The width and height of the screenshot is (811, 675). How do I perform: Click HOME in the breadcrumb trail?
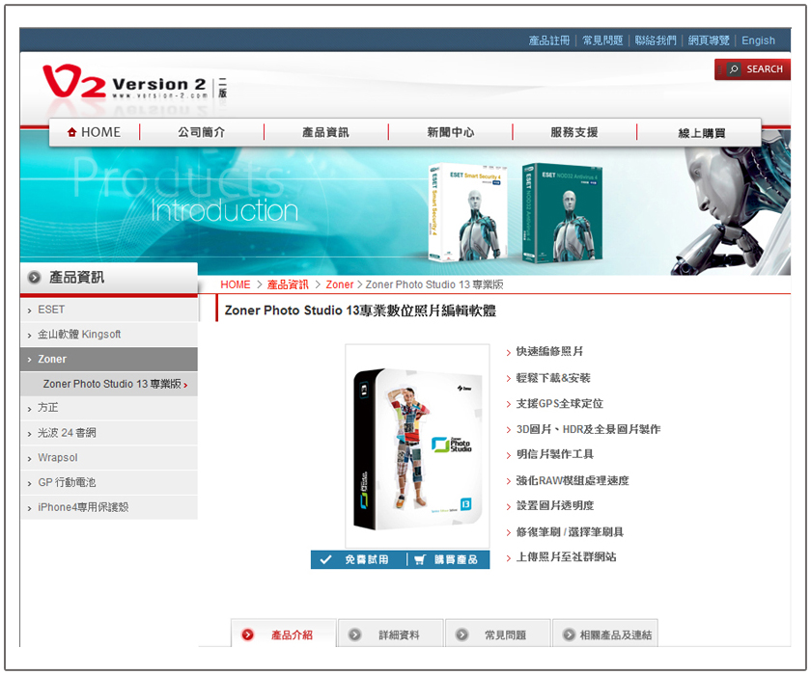[236, 284]
